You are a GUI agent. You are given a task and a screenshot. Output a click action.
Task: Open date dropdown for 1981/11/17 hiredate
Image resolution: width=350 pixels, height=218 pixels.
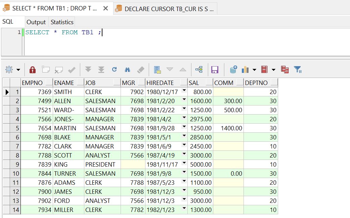click(184, 163)
